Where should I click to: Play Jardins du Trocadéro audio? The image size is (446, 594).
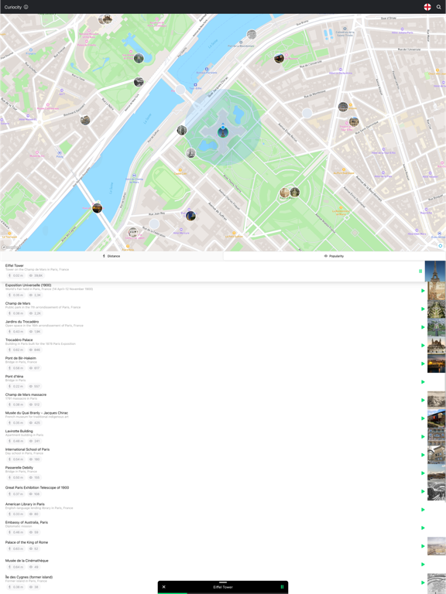click(x=423, y=327)
